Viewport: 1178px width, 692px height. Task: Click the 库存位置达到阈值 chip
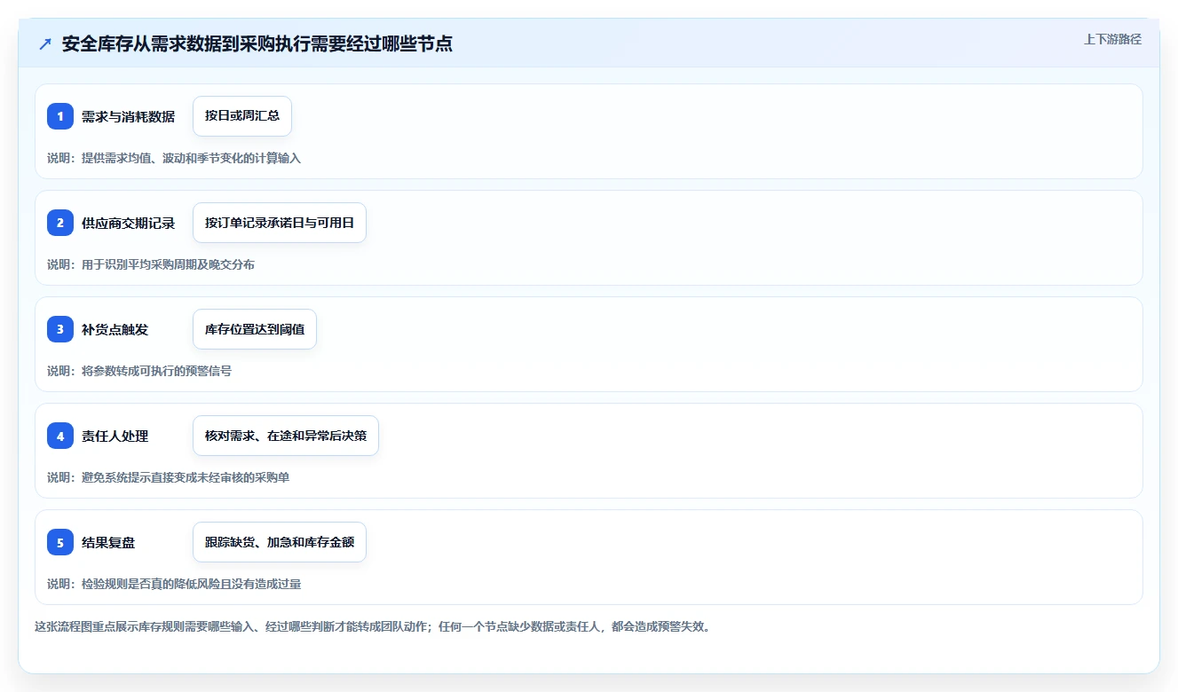pos(255,329)
